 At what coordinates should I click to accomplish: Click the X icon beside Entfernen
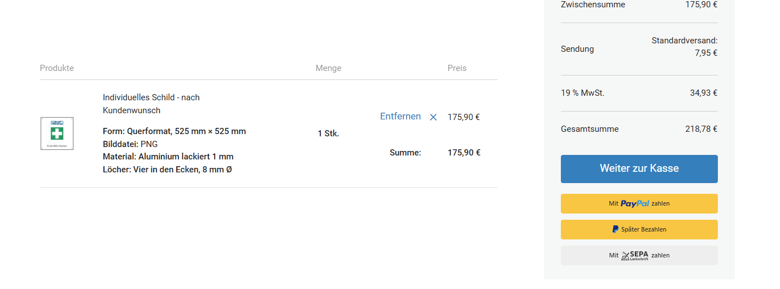(433, 117)
